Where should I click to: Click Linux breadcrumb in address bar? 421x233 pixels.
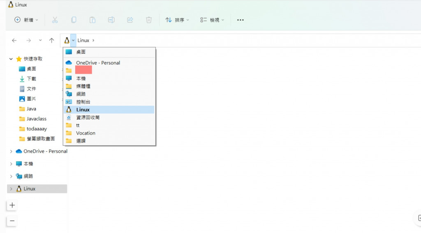pyautogui.click(x=83, y=41)
